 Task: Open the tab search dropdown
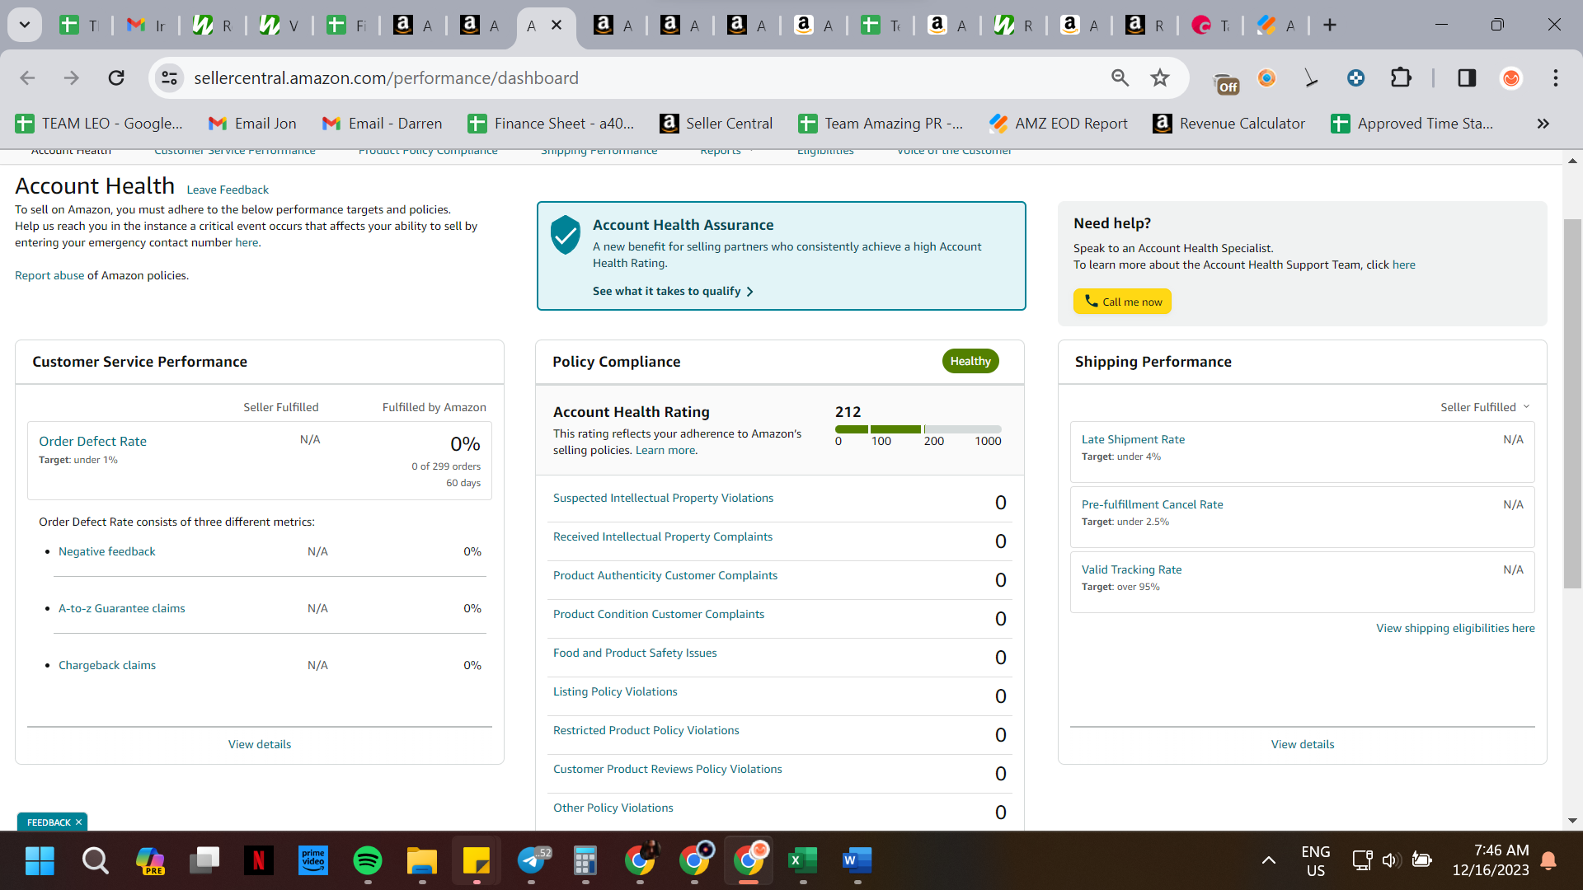point(25,26)
